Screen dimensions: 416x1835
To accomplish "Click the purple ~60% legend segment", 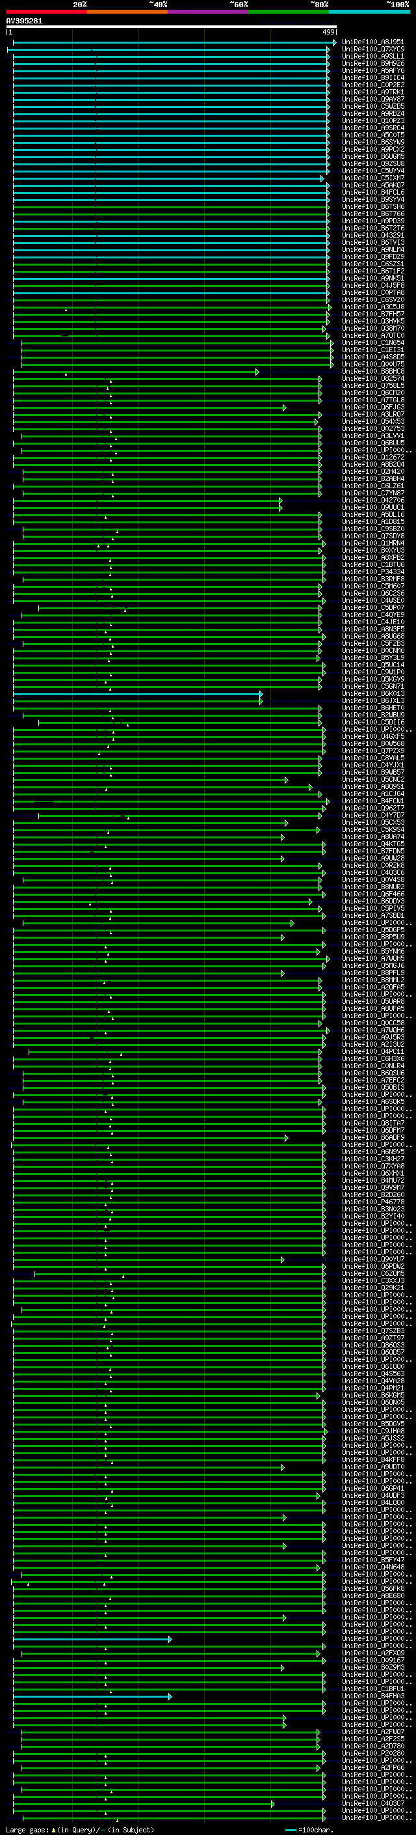I will click(x=209, y=12).
